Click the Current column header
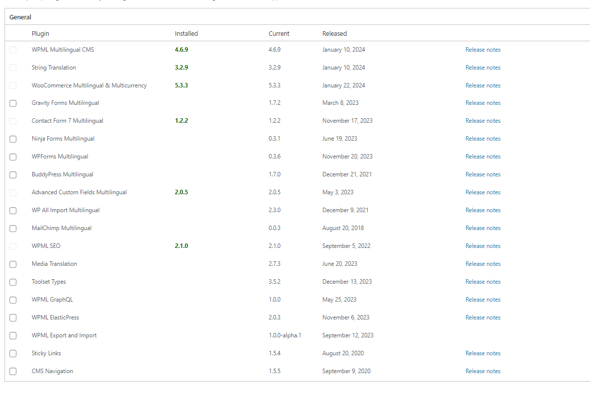Viewport: 590px width, 393px height. [x=279, y=33]
